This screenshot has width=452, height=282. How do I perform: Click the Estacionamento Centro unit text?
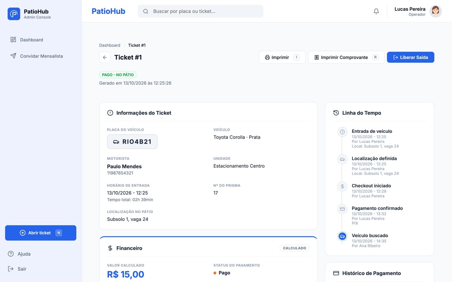click(239, 166)
